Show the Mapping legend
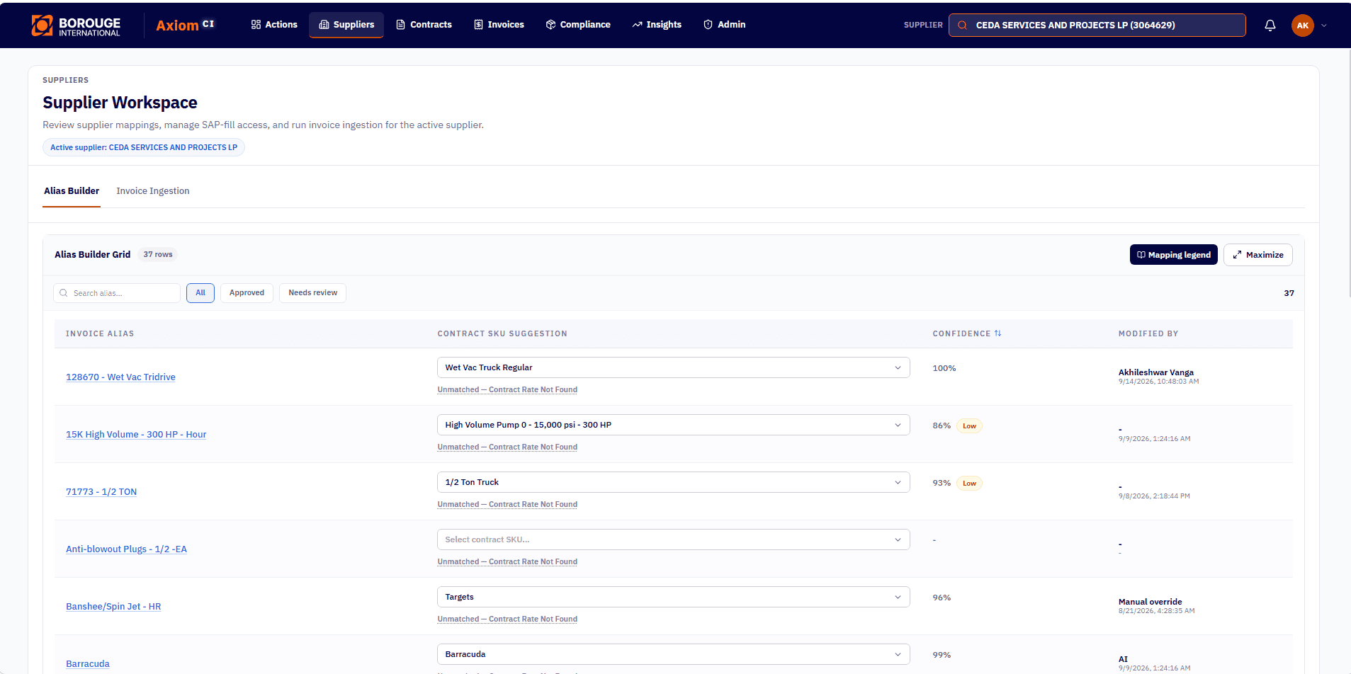Viewport: 1351px width, 674px height. pos(1173,255)
